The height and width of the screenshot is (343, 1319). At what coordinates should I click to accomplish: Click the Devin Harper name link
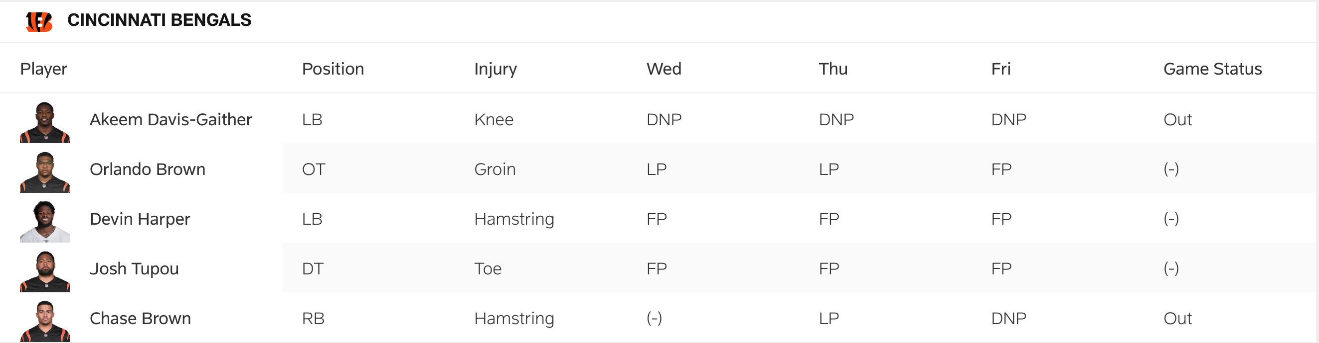click(x=140, y=219)
